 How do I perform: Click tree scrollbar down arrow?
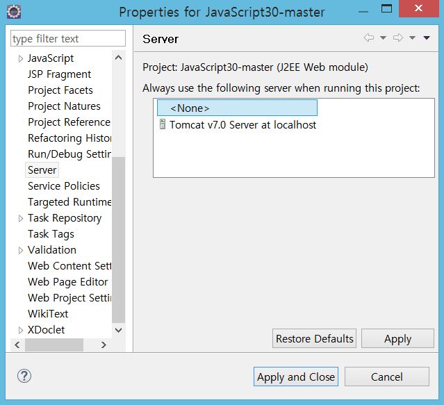click(119, 330)
